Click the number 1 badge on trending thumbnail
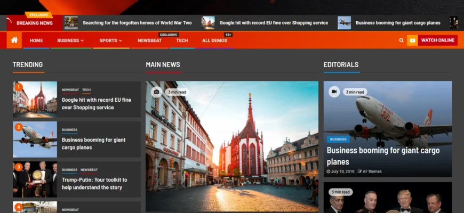Image resolution: width=464 pixels, height=213 pixels. (x=19, y=87)
